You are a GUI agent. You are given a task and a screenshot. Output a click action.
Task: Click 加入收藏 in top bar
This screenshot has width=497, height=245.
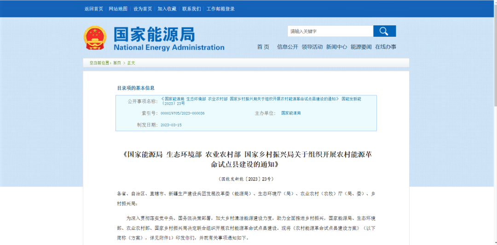point(167,9)
